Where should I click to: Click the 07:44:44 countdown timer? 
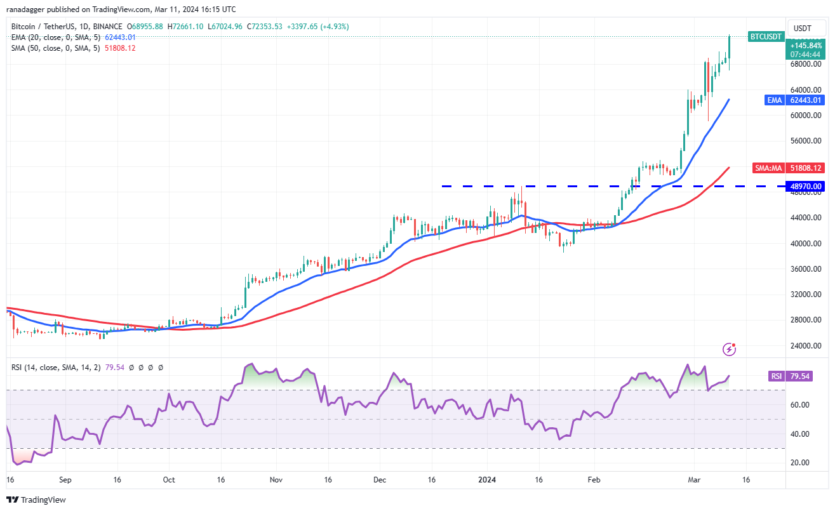point(806,55)
